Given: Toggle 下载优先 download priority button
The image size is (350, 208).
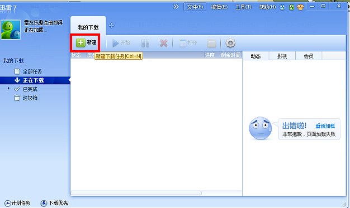Looking at the screenshot, I should coord(54,203).
